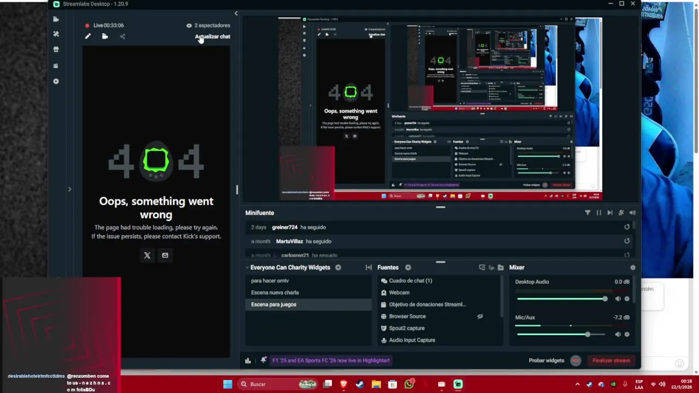Open WhatsApp from the taskbar
This screenshot has height=393, width=699.
409,384
